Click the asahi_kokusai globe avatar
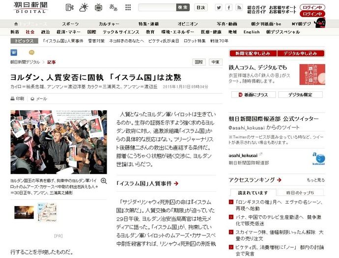This screenshot has width=339, height=258. click(x=319, y=159)
